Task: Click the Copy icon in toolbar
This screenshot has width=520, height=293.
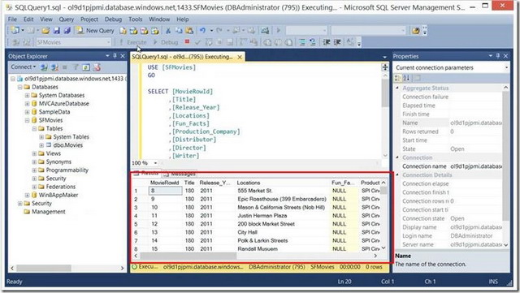Action: [179, 31]
